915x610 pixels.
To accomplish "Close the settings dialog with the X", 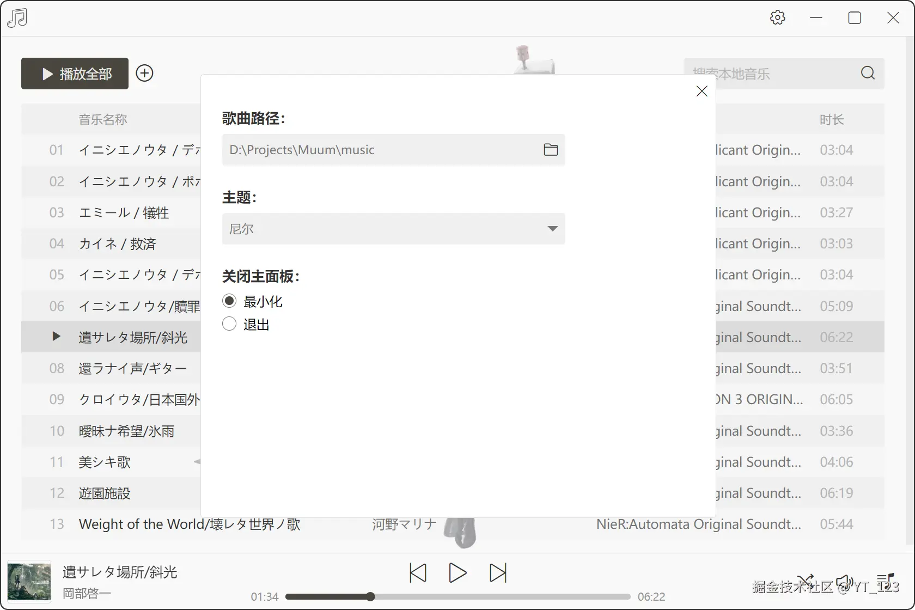I will click(701, 91).
